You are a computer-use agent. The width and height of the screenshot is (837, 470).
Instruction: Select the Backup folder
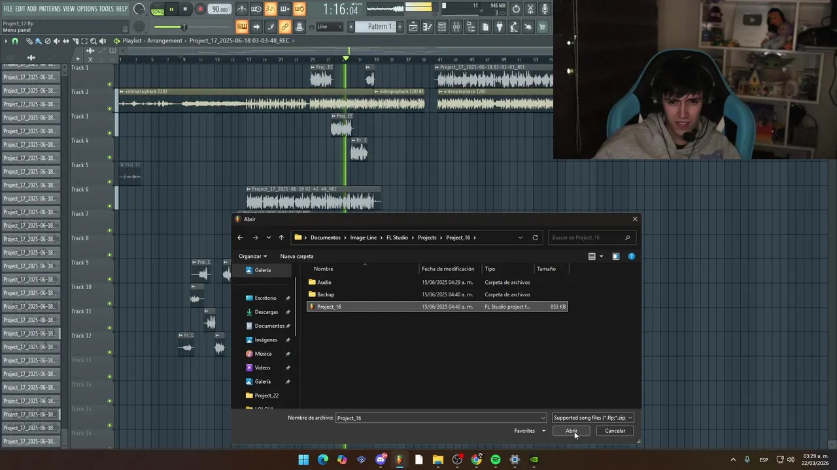[x=437, y=294]
